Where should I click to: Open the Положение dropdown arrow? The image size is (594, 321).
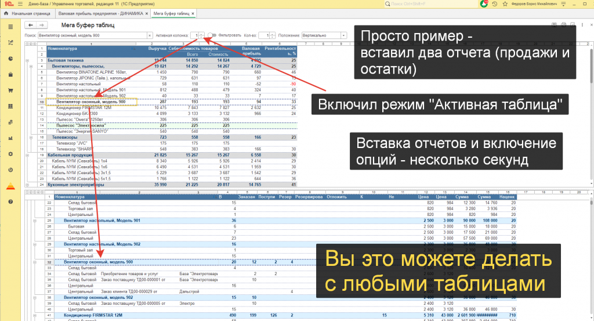tap(343, 35)
